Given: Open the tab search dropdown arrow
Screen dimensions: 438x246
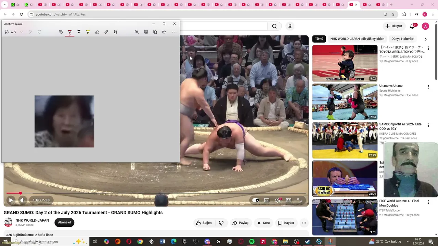Looking at the screenshot, I should tap(4, 5).
